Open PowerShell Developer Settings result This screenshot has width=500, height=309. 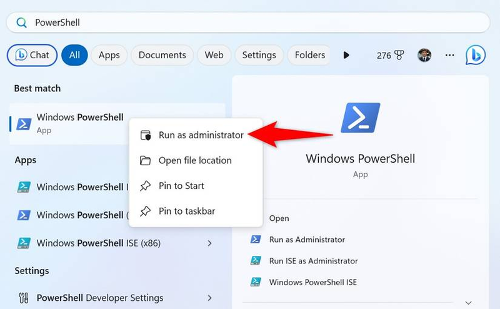click(x=118, y=298)
